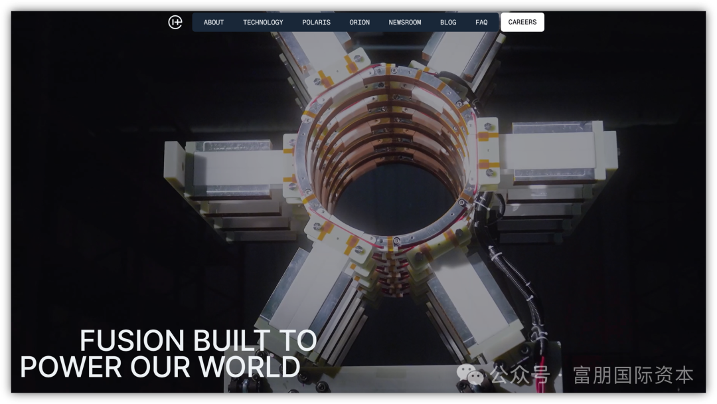Click the circular logo icon beside ABOUT
This screenshot has width=717, height=404.
coord(175,22)
